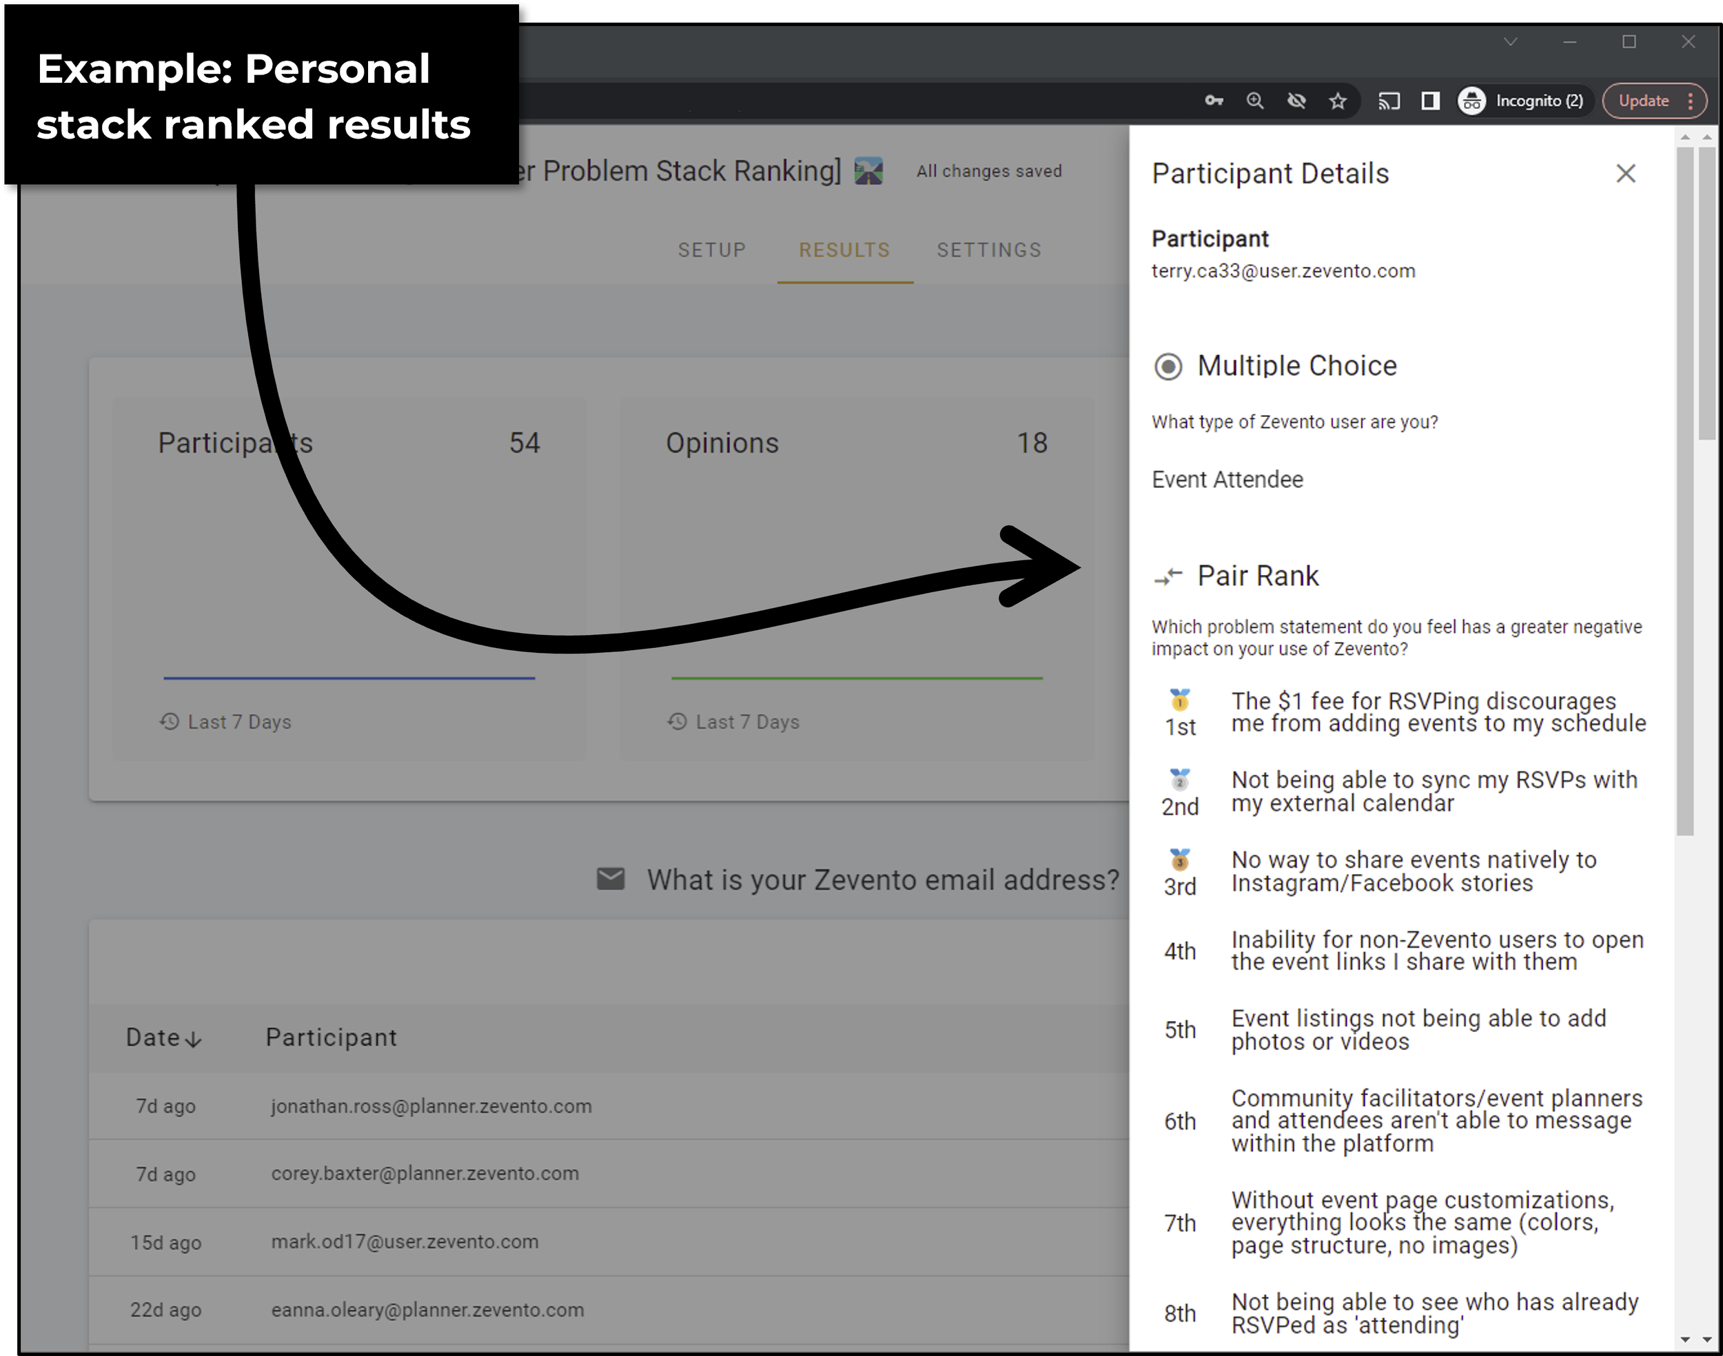The image size is (1723, 1356).
Task: Click the email envelope icon by the question
Action: coord(611,879)
